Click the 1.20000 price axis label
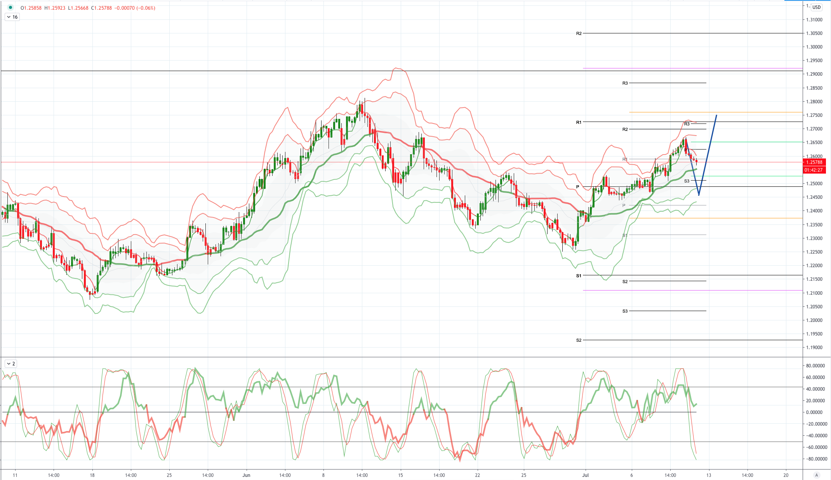Viewport: 831px width, 480px height. [x=814, y=320]
